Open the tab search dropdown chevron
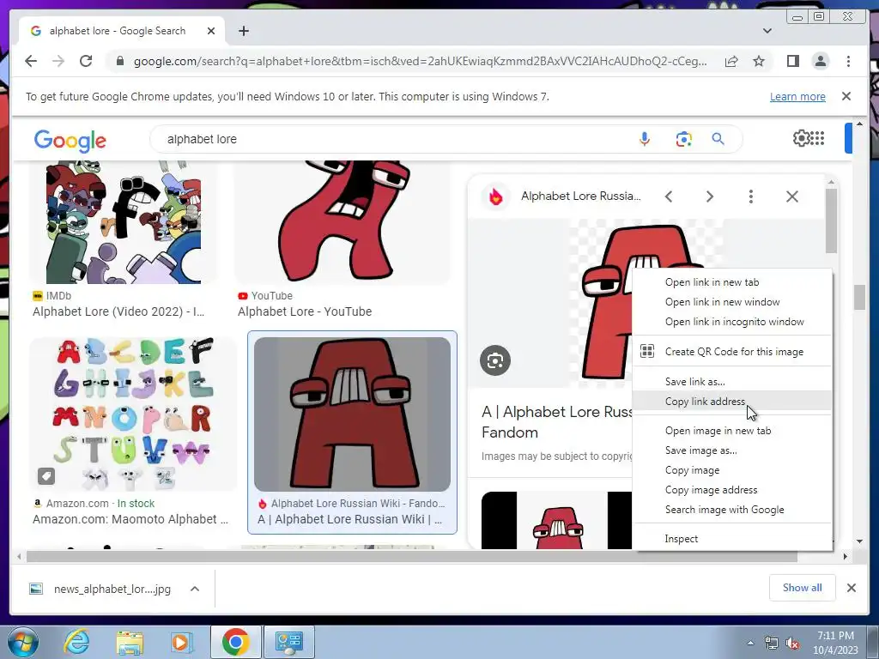The width and height of the screenshot is (879, 659). [767, 31]
